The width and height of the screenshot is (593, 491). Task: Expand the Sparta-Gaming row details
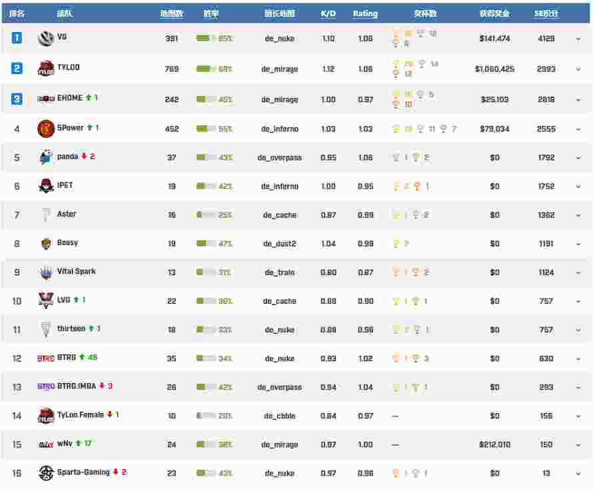click(x=578, y=473)
